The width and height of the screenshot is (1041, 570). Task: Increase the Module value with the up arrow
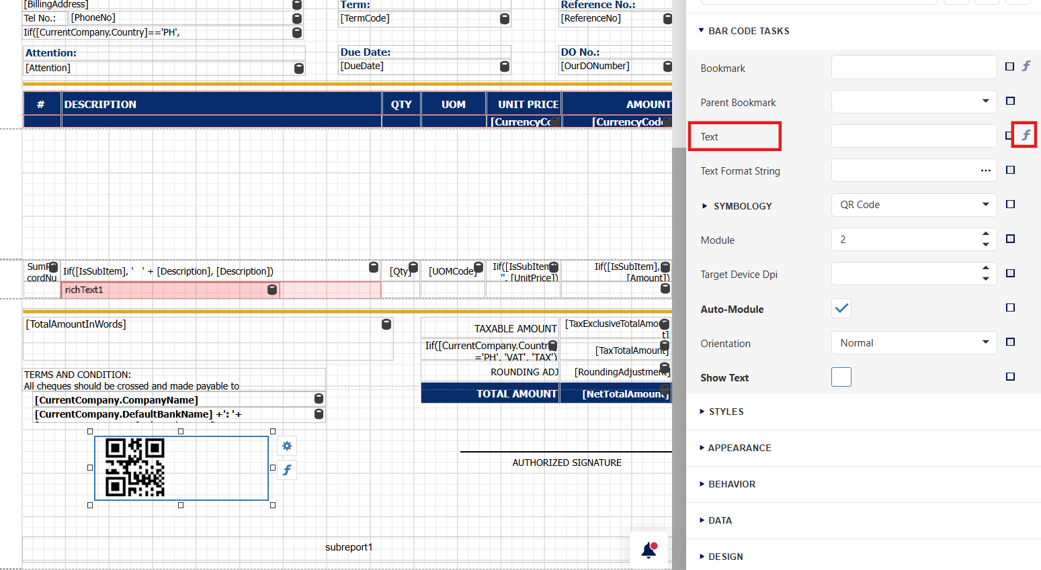(986, 234)
